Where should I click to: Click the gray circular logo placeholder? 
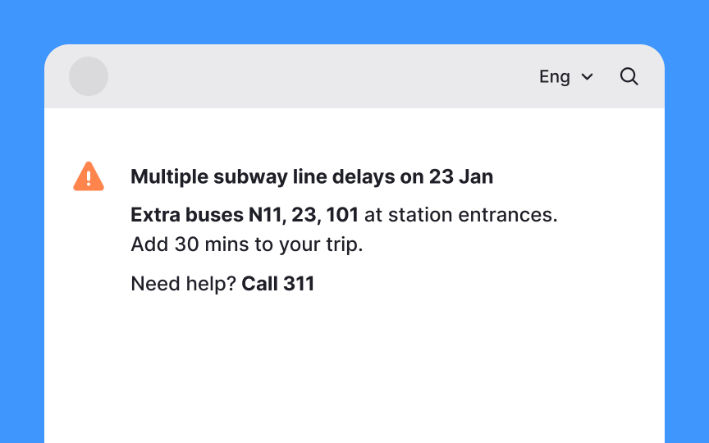[x=89, y=76]
